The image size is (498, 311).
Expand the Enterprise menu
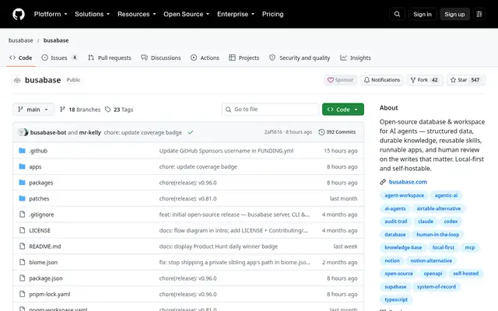pos(236,14)
